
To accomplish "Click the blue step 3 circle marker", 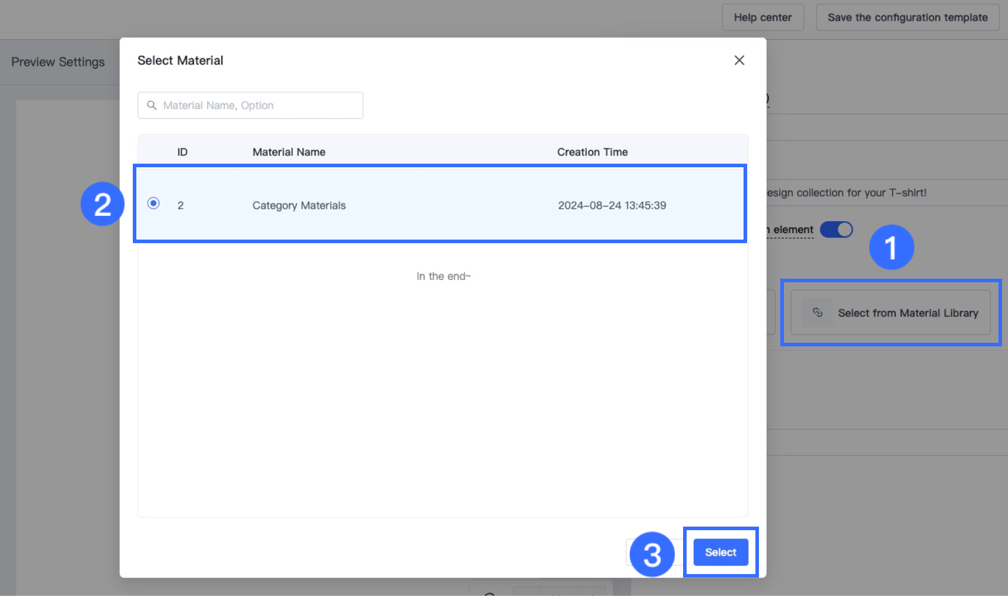I will tap(652, 554).
